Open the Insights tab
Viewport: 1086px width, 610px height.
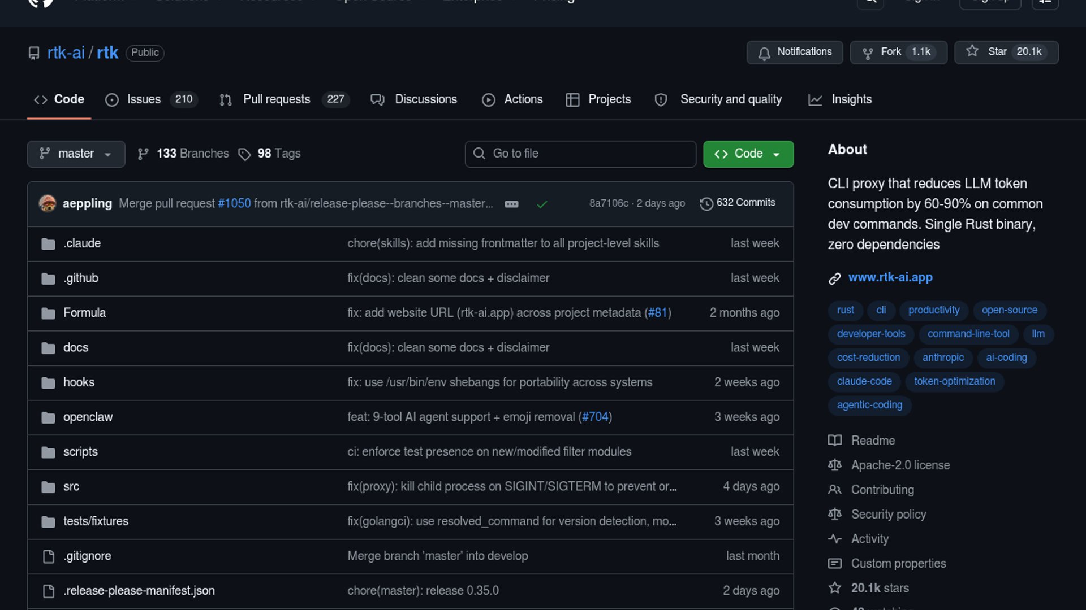pos(851,99)
